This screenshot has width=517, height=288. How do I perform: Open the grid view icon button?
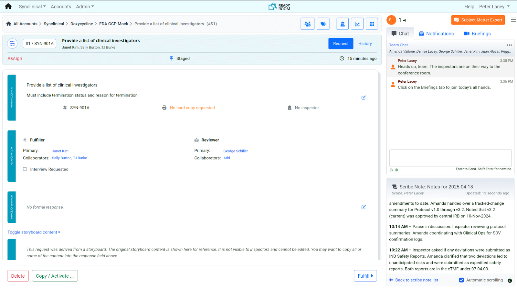(372, 24)
